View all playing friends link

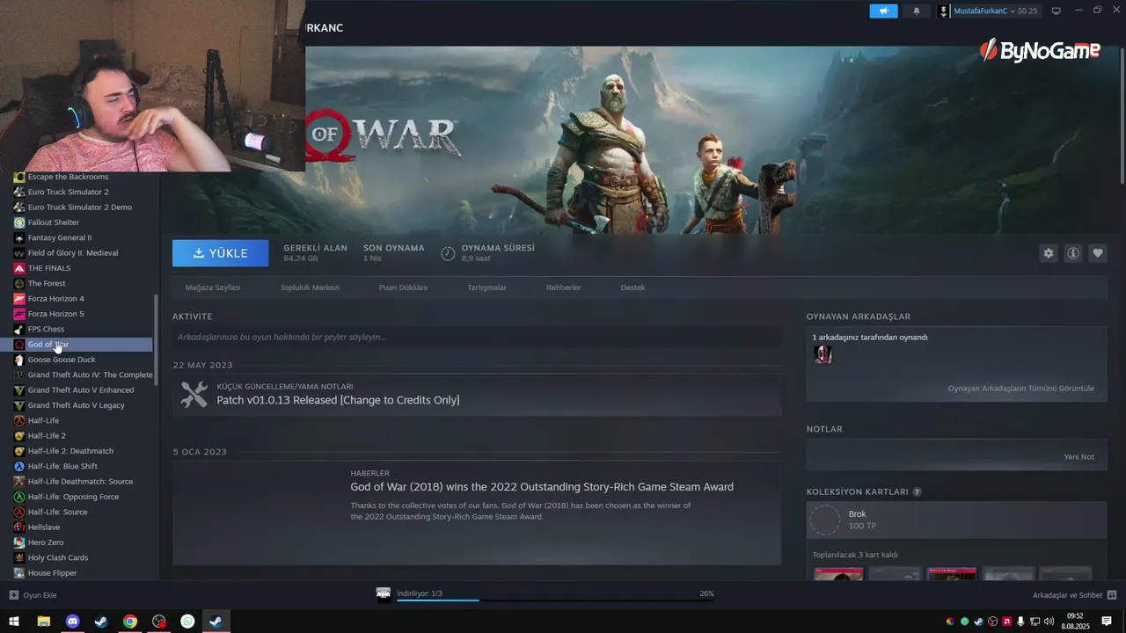pos(1020,389)
